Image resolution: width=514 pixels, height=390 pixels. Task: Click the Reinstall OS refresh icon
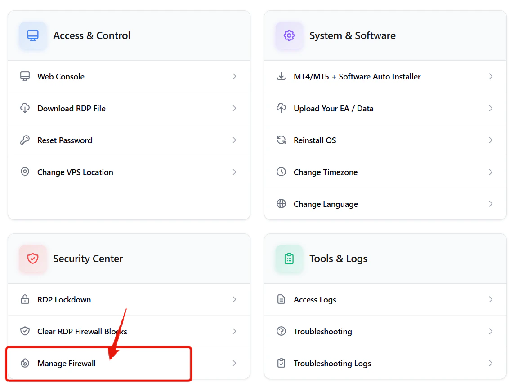(x=281, y=140)
